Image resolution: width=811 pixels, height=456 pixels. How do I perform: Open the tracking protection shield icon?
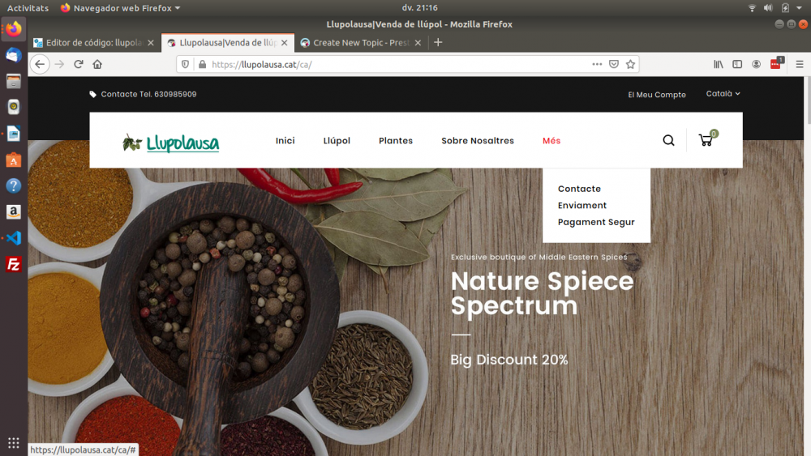click(x=185, y=65)
